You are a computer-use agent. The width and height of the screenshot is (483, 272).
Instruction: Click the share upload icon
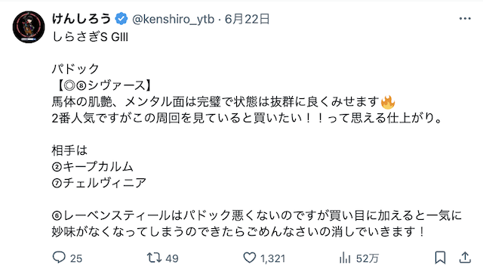(465, 258)
